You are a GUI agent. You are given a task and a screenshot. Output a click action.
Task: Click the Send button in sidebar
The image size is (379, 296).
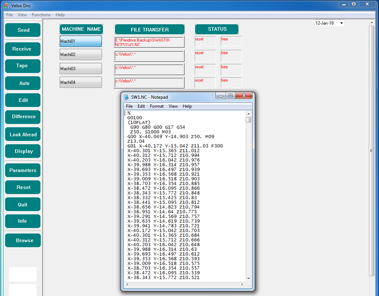(x=23, y=30)
